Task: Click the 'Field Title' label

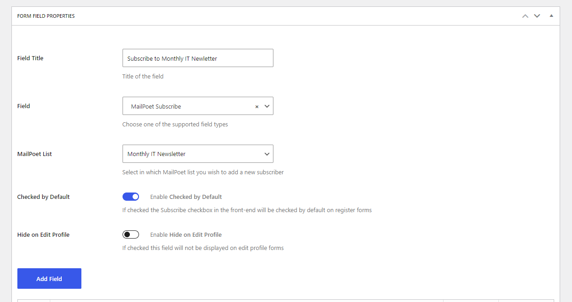Action: click(x=30, y=58)
